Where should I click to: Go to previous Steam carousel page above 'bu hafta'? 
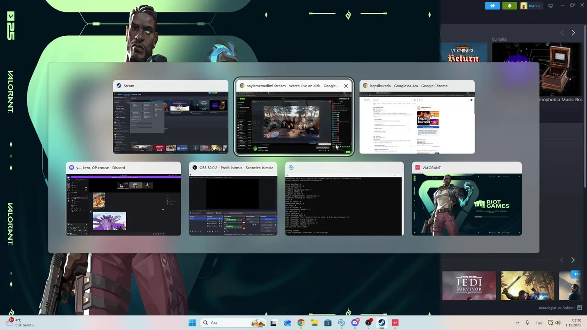pyautogui.click(x=562, y=33)
